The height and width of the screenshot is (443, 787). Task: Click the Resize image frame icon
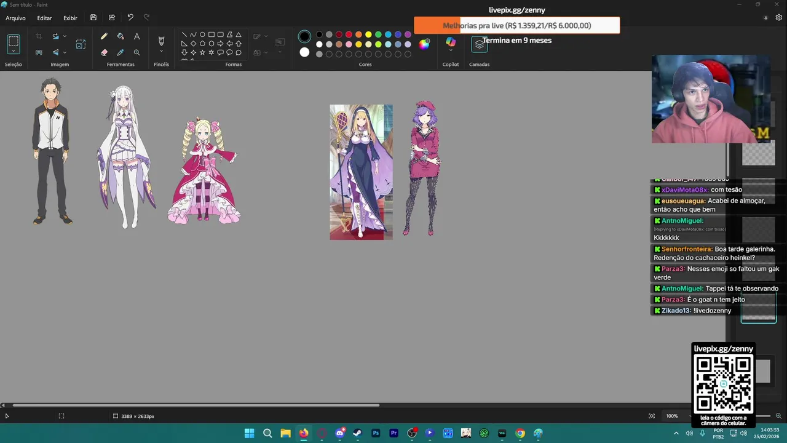[x=81, y=44]
